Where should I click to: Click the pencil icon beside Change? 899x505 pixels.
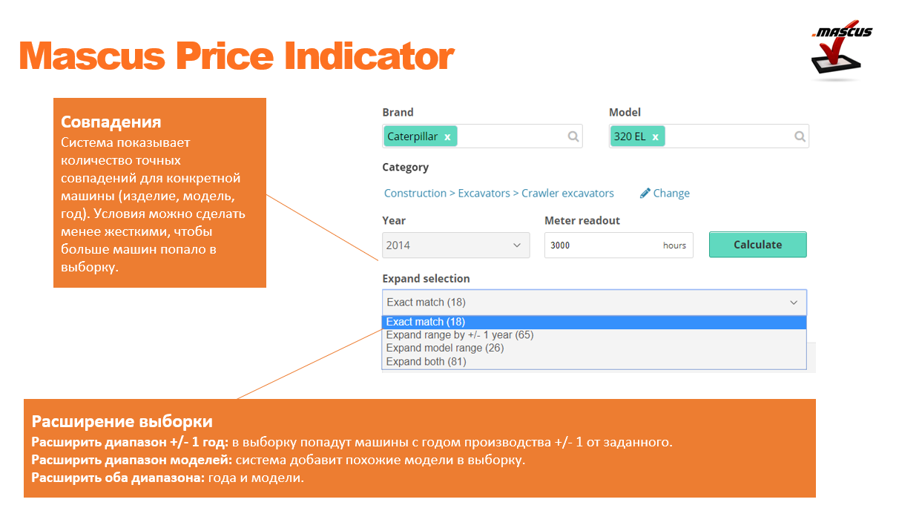tap(645, 193)
